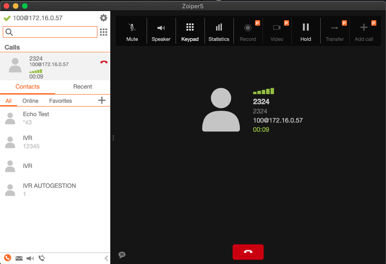386x264 pixels.
Task: Put the call on Hold
Action: (306, 32)
